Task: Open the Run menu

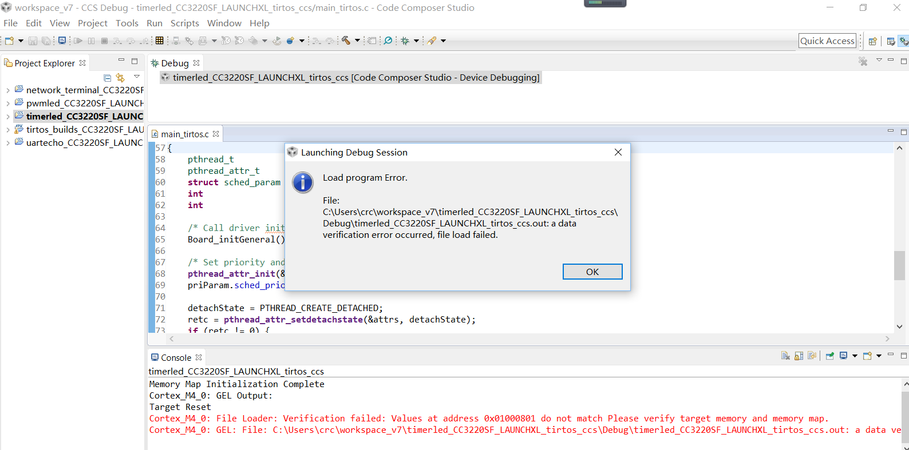Action: [x=155, y=23]
